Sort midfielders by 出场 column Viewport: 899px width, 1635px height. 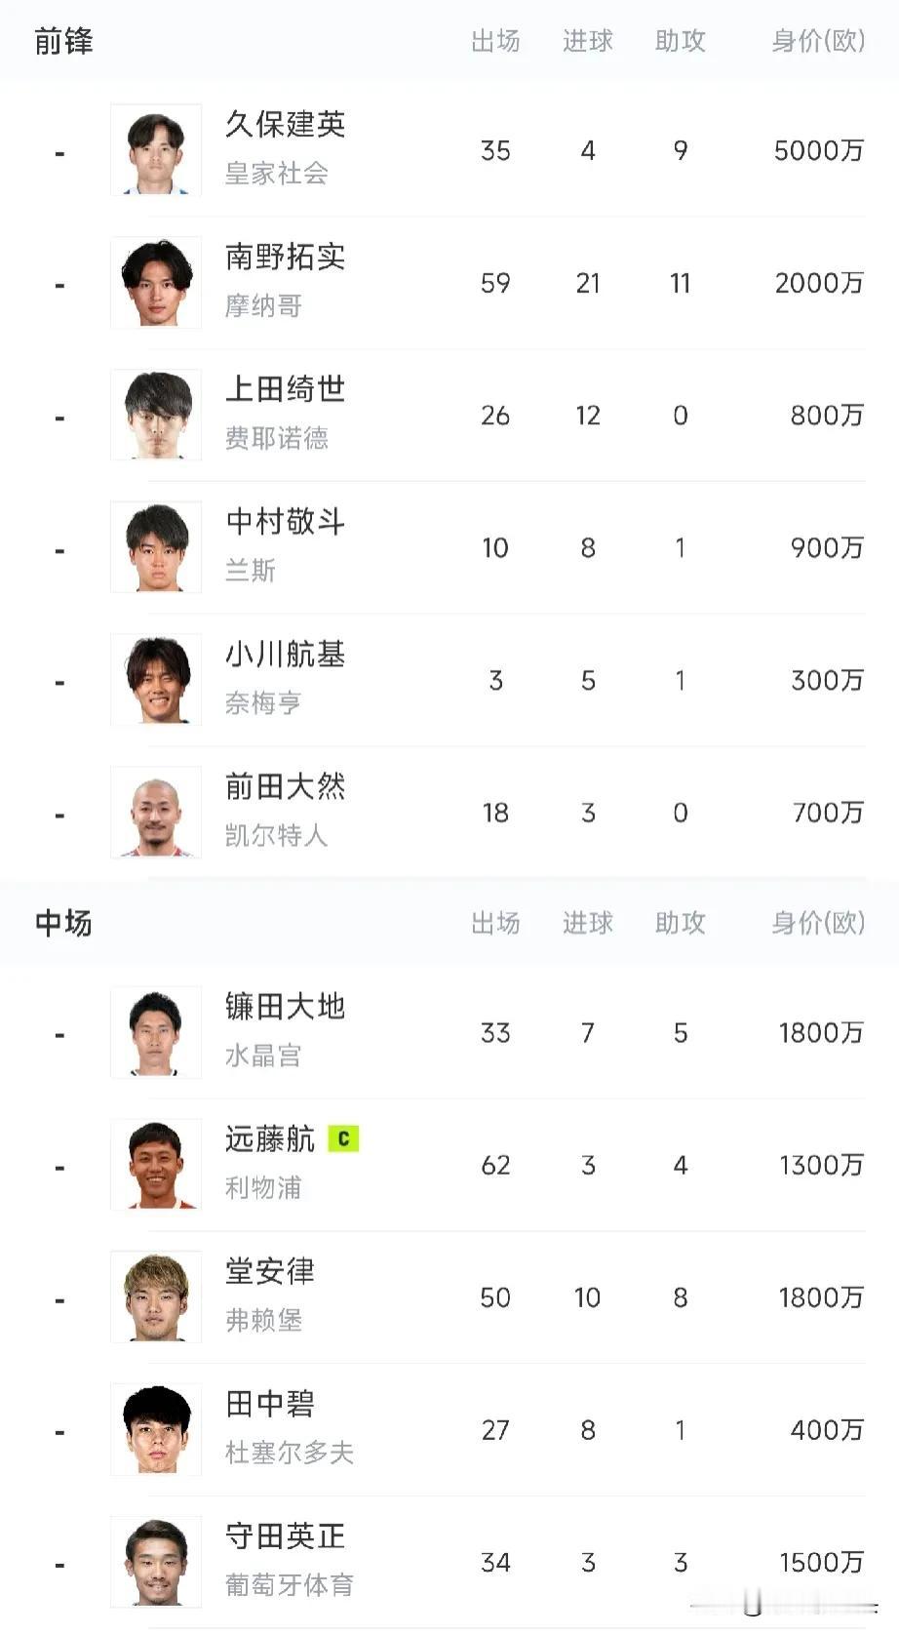click(495, 923)
